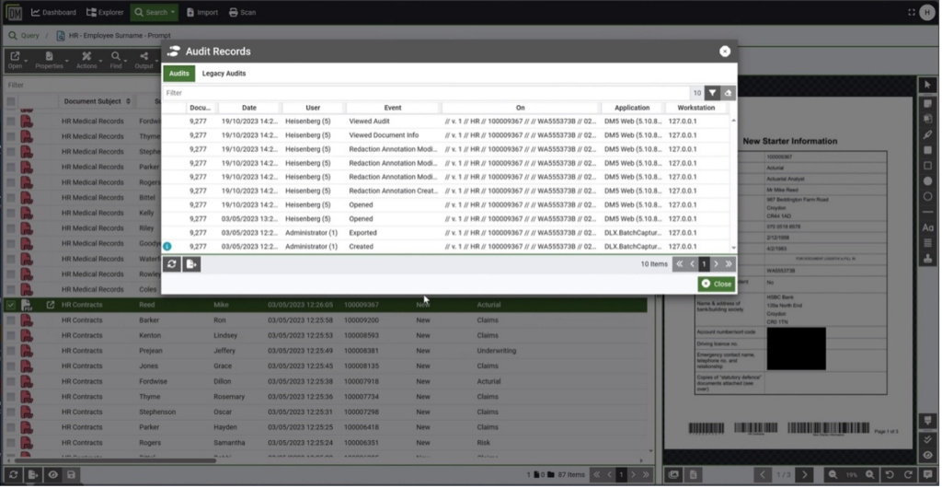
Task: Toggle select-all checkbox in results header
Action: [x=11, y=101]
